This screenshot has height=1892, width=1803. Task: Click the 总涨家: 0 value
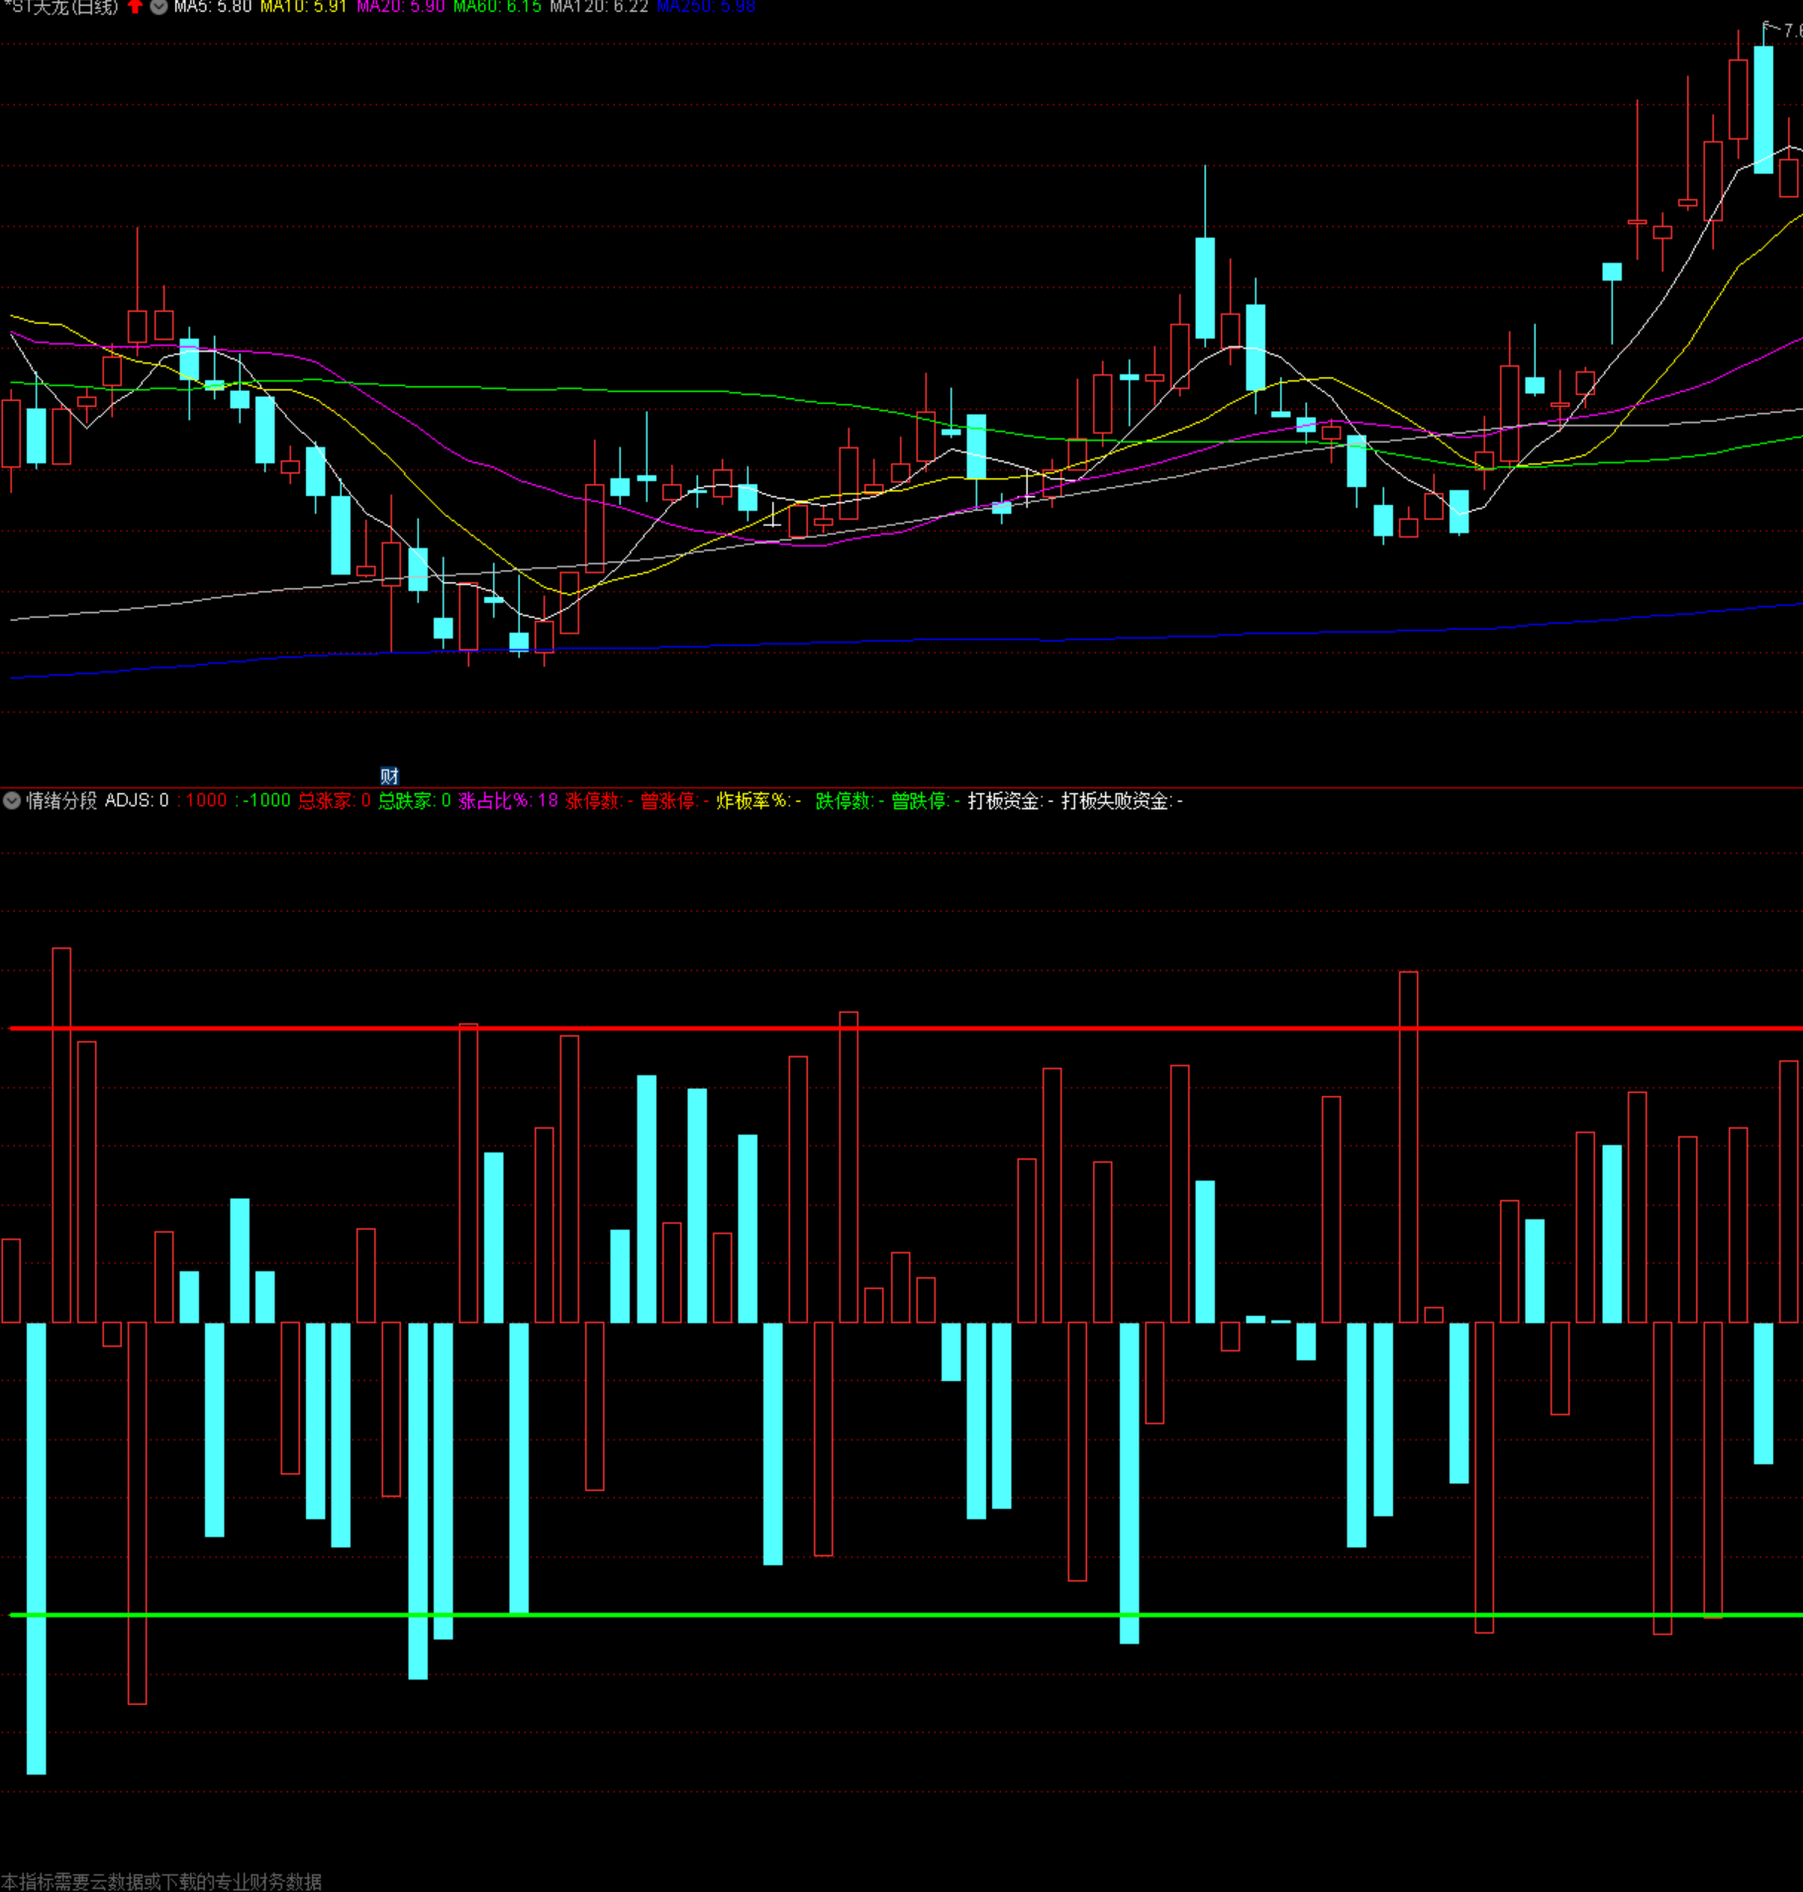(335, 801)
